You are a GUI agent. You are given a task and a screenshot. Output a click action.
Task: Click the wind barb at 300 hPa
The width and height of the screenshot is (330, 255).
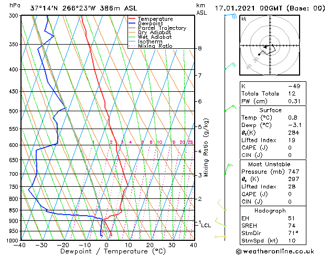pos(230,17)
